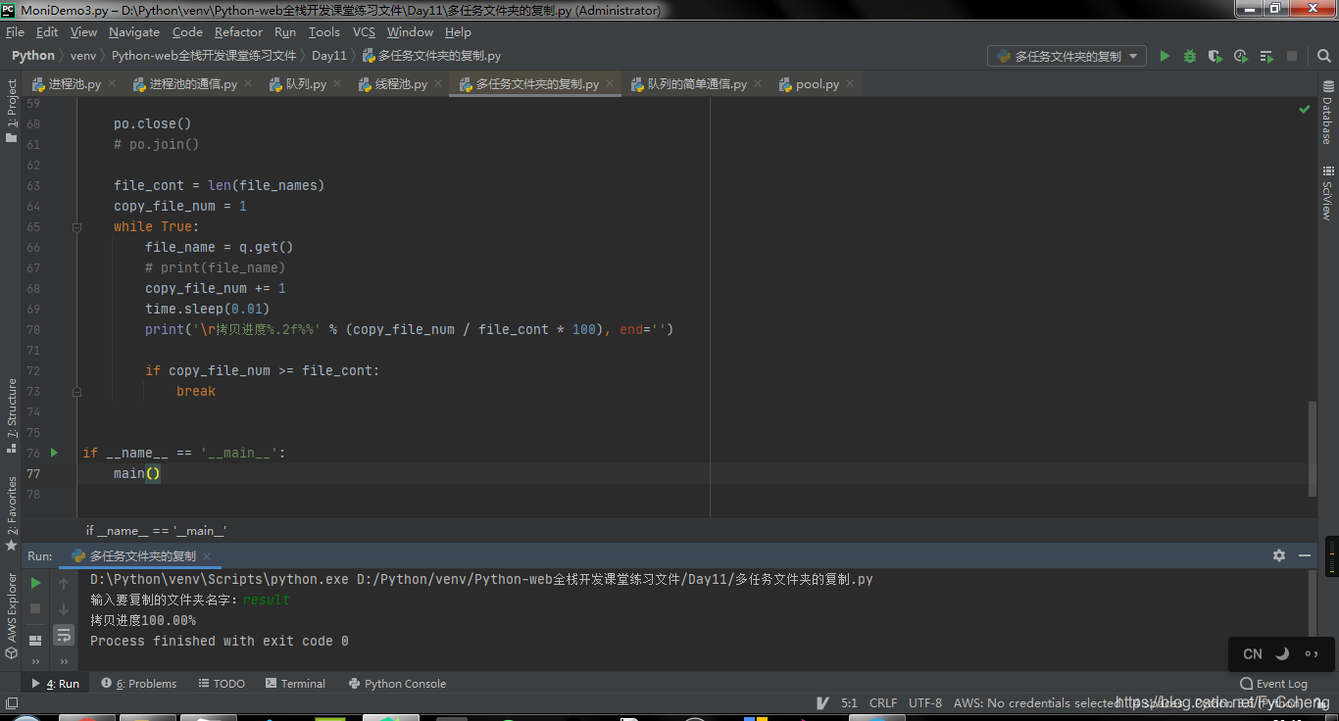1339x721 pixels.
Task: Launch the profiler icon in the toolbar
Action: click(x=1241, y=56)
